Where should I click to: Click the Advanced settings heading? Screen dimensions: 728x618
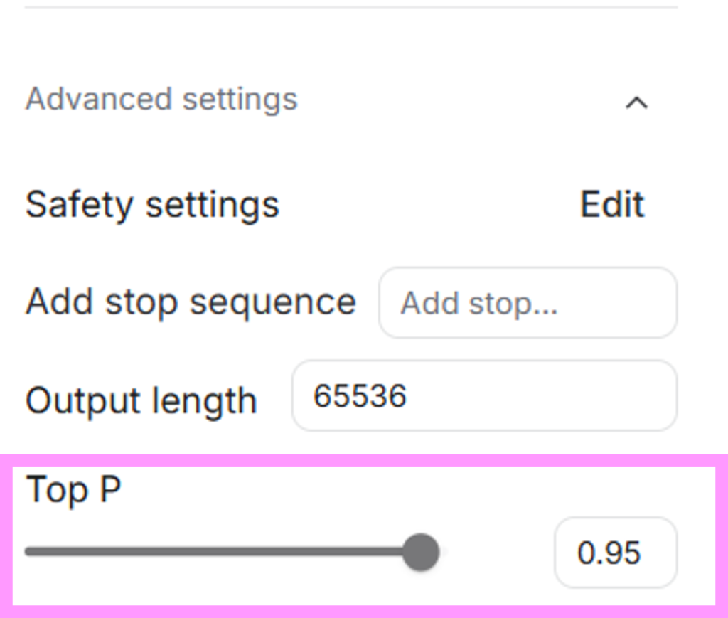161,100
